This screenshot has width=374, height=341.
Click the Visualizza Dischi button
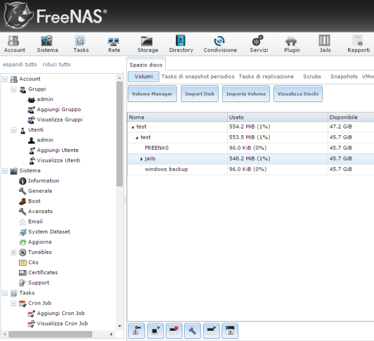point(298,94)
